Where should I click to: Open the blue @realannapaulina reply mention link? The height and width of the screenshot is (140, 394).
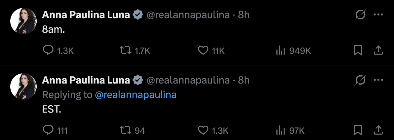coord(136,95)
